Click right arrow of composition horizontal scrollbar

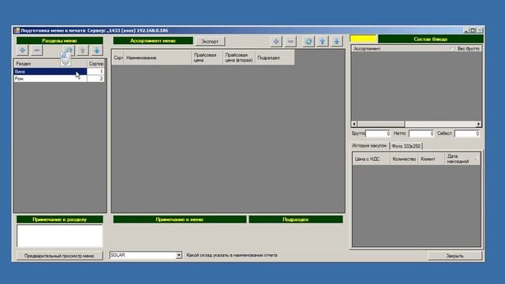[479, 124]
